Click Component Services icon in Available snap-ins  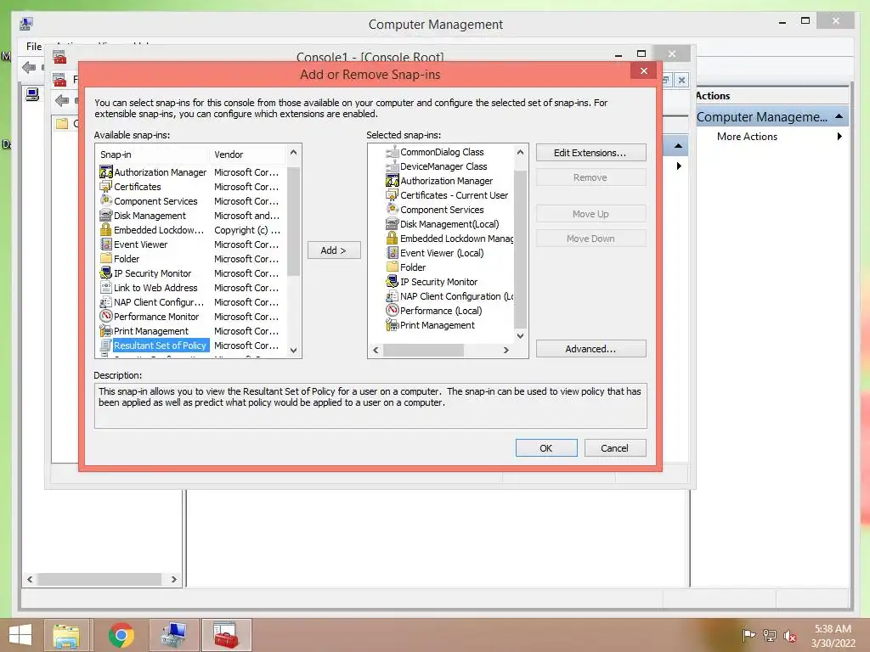pyautogui.click(x=106, y=201)
